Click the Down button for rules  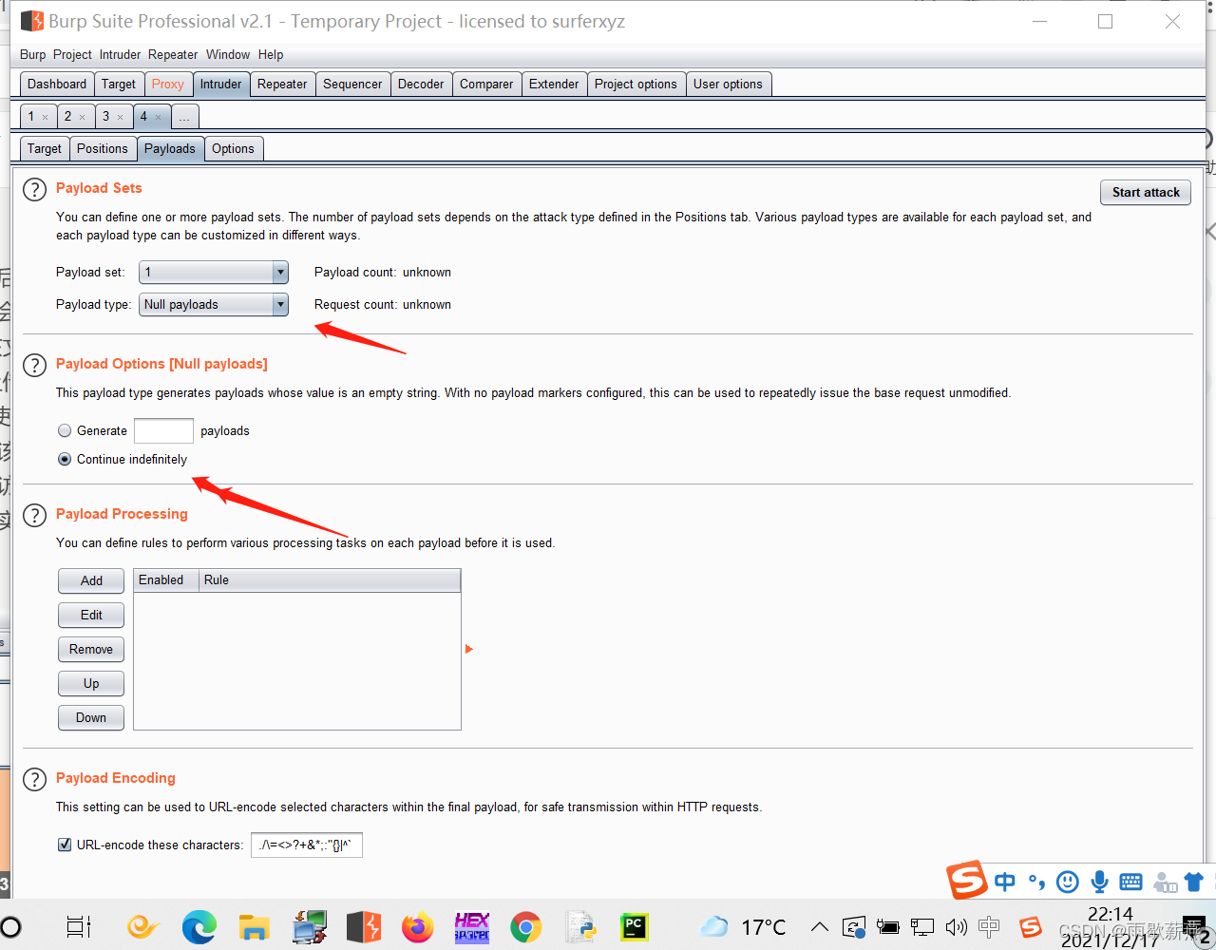pyautogui.click(x=91, y=717)
